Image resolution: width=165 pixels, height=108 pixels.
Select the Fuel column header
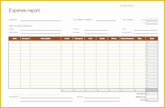tap(90, 39)
